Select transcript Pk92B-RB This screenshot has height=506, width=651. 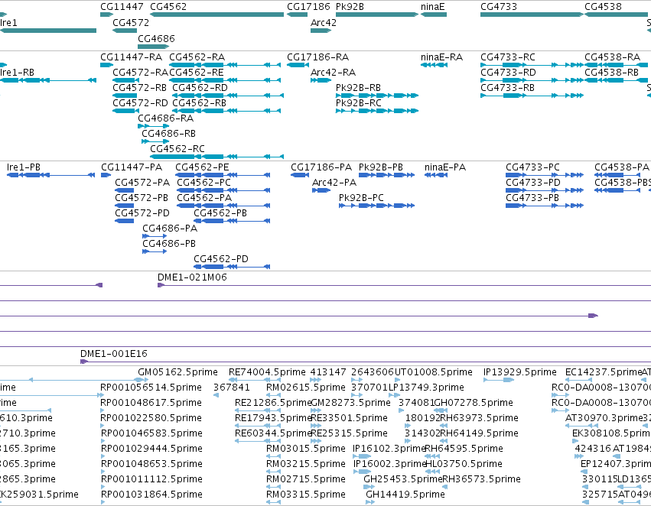(358, 88)
